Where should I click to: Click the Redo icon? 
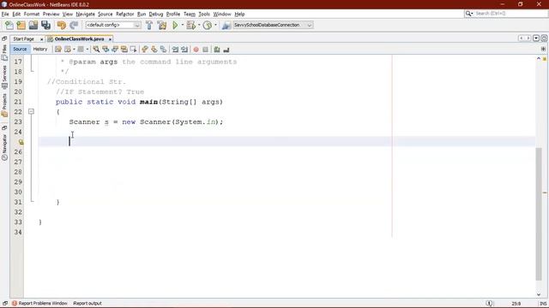(74, 25)
